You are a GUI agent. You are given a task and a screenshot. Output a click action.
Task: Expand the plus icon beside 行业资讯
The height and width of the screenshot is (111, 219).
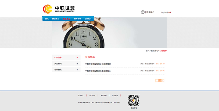point(77,70)
